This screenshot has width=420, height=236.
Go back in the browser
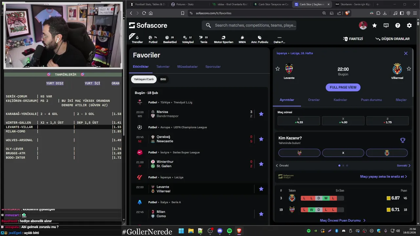(131, 13)
